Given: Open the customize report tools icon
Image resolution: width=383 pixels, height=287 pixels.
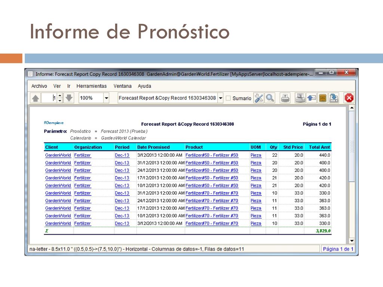Looking at the screenshot, I should [x=259, y=98].
